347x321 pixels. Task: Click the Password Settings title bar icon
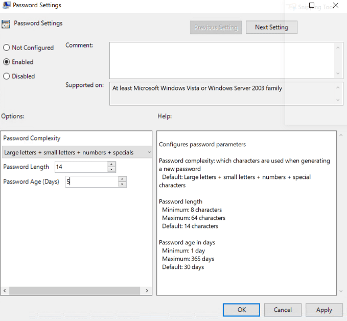click(6, 5)
